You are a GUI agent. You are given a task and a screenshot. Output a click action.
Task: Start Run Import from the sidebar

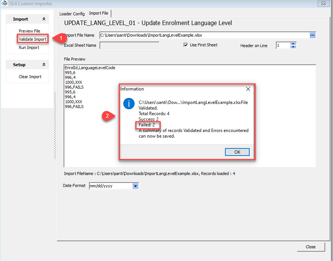click(29, 47)
